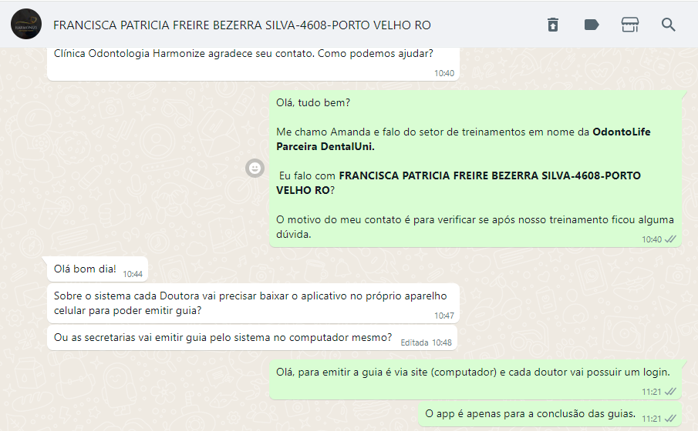
Task: Select the 'Olá bom dia!' message
Action: [97, 269]
